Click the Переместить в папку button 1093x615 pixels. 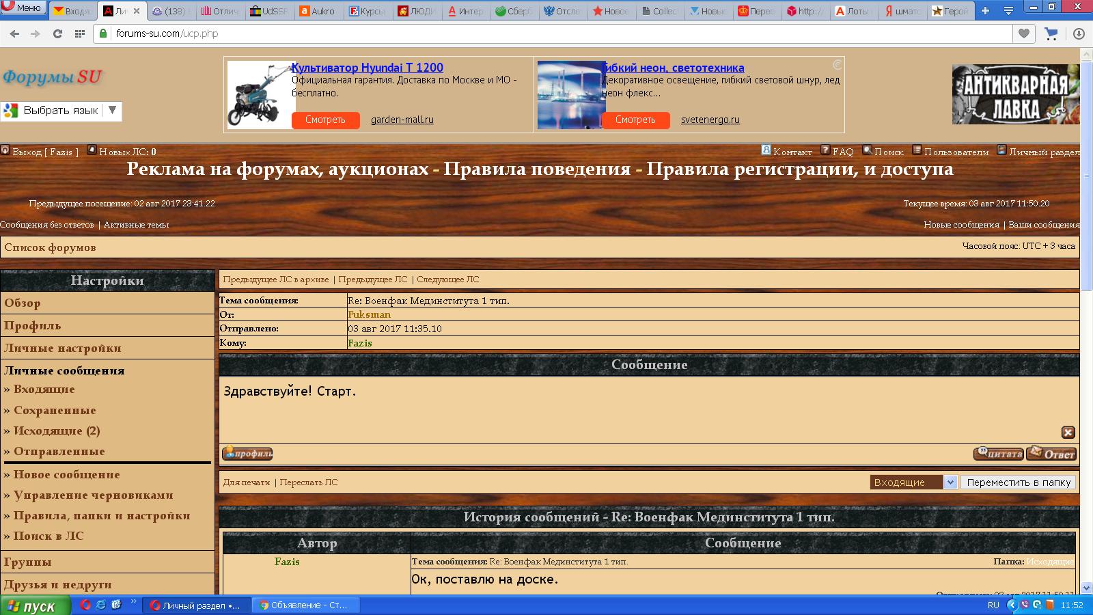[x=1018, y=482]
